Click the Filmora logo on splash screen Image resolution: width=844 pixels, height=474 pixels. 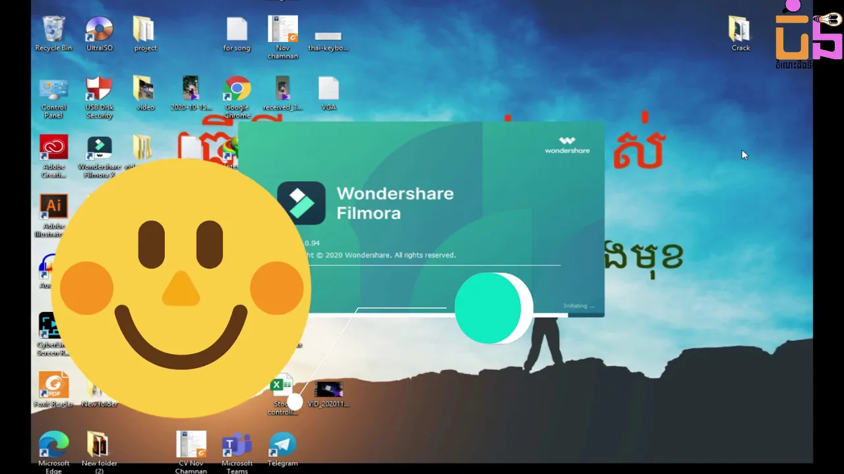point(301,203)
